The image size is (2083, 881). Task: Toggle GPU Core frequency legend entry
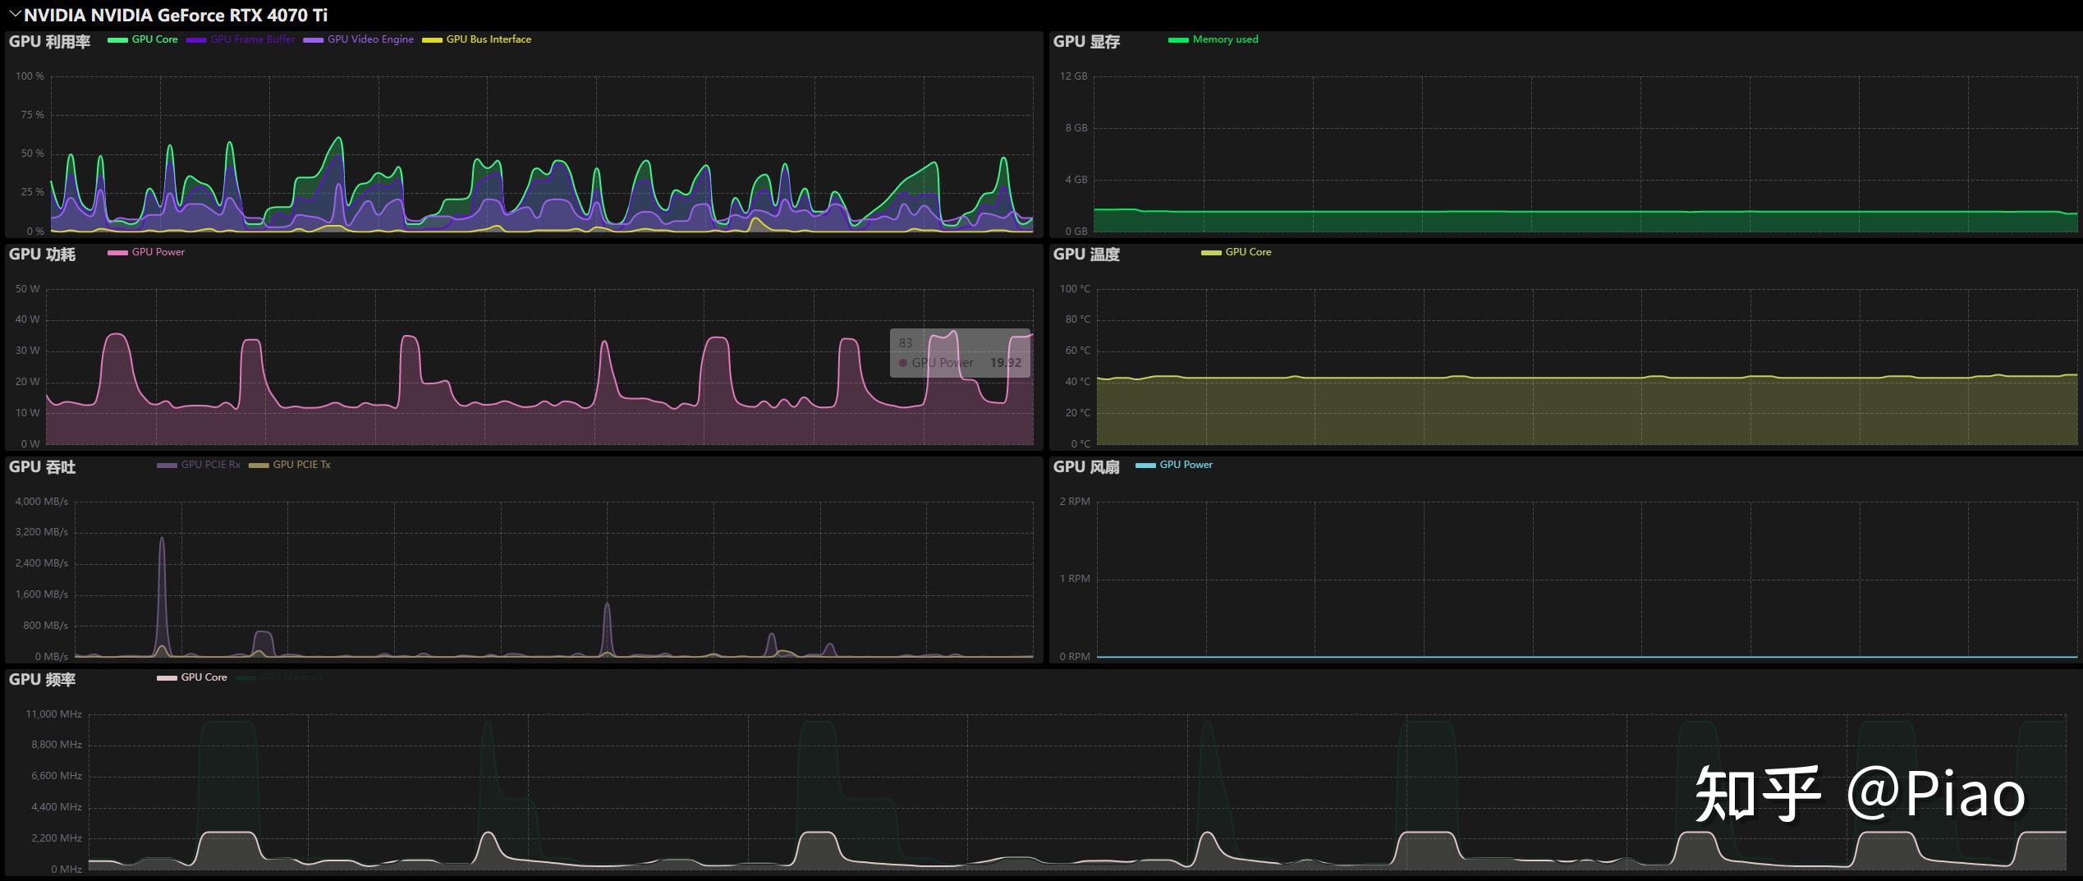click(192, 677)
